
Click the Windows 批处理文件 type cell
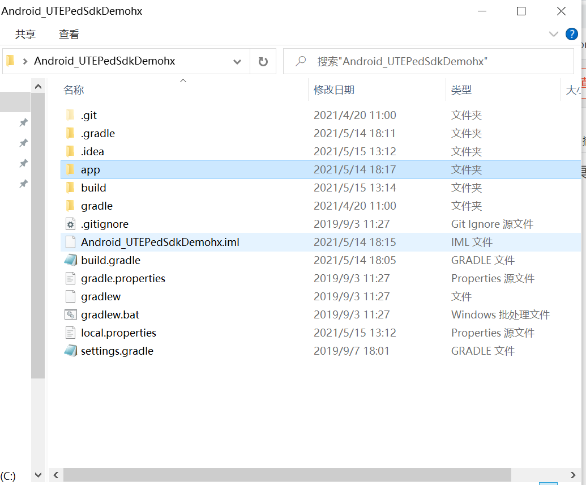pyautogui.click(x=501, y=315)
